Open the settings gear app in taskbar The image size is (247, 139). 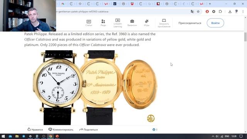30,136
